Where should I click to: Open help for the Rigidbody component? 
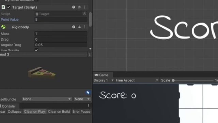[x=74, y=27]
